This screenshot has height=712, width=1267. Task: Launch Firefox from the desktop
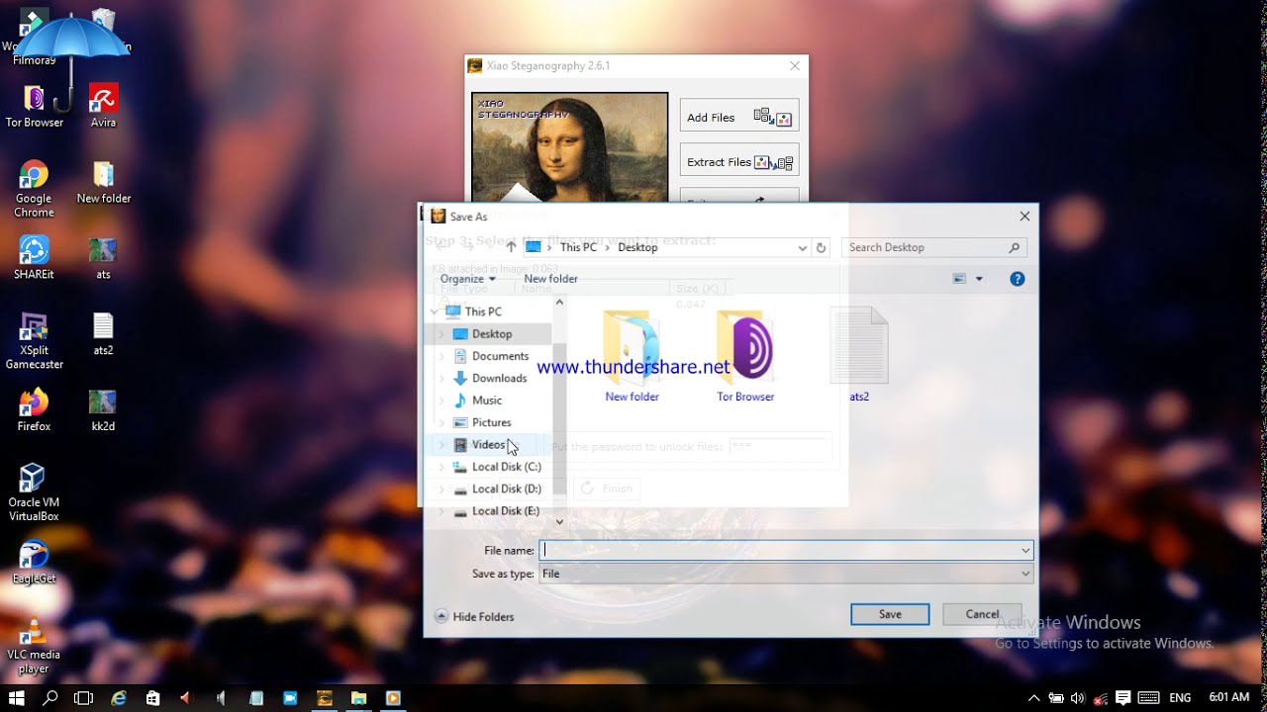click(34, 410)
